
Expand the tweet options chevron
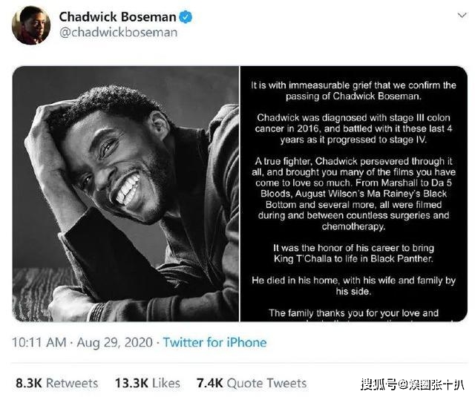(x=462, y=15)
